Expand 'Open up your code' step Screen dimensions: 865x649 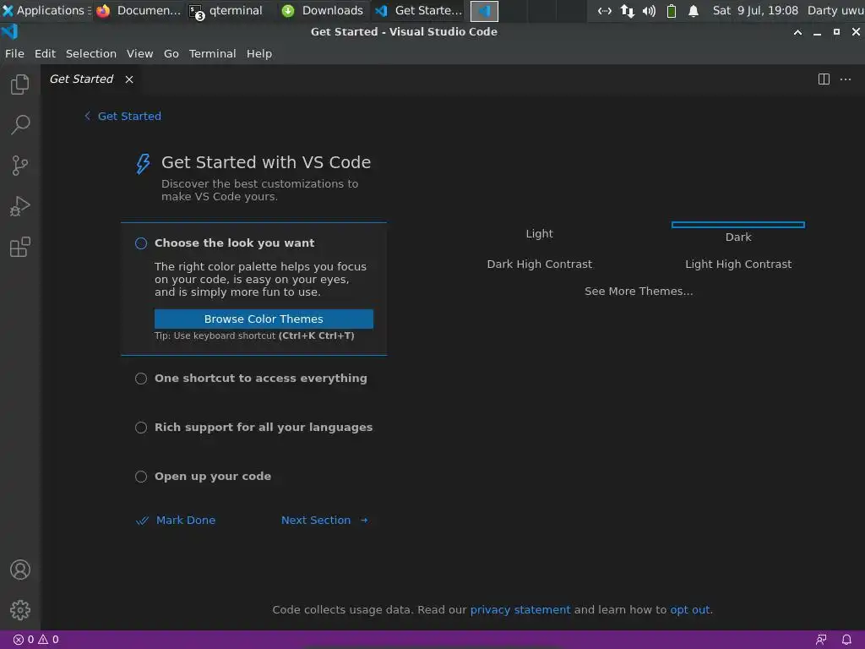[x=212, y=476]
